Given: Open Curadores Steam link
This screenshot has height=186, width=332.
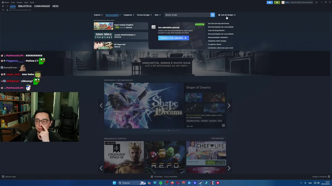Looking at the screenshot, I should pos(215,44).
